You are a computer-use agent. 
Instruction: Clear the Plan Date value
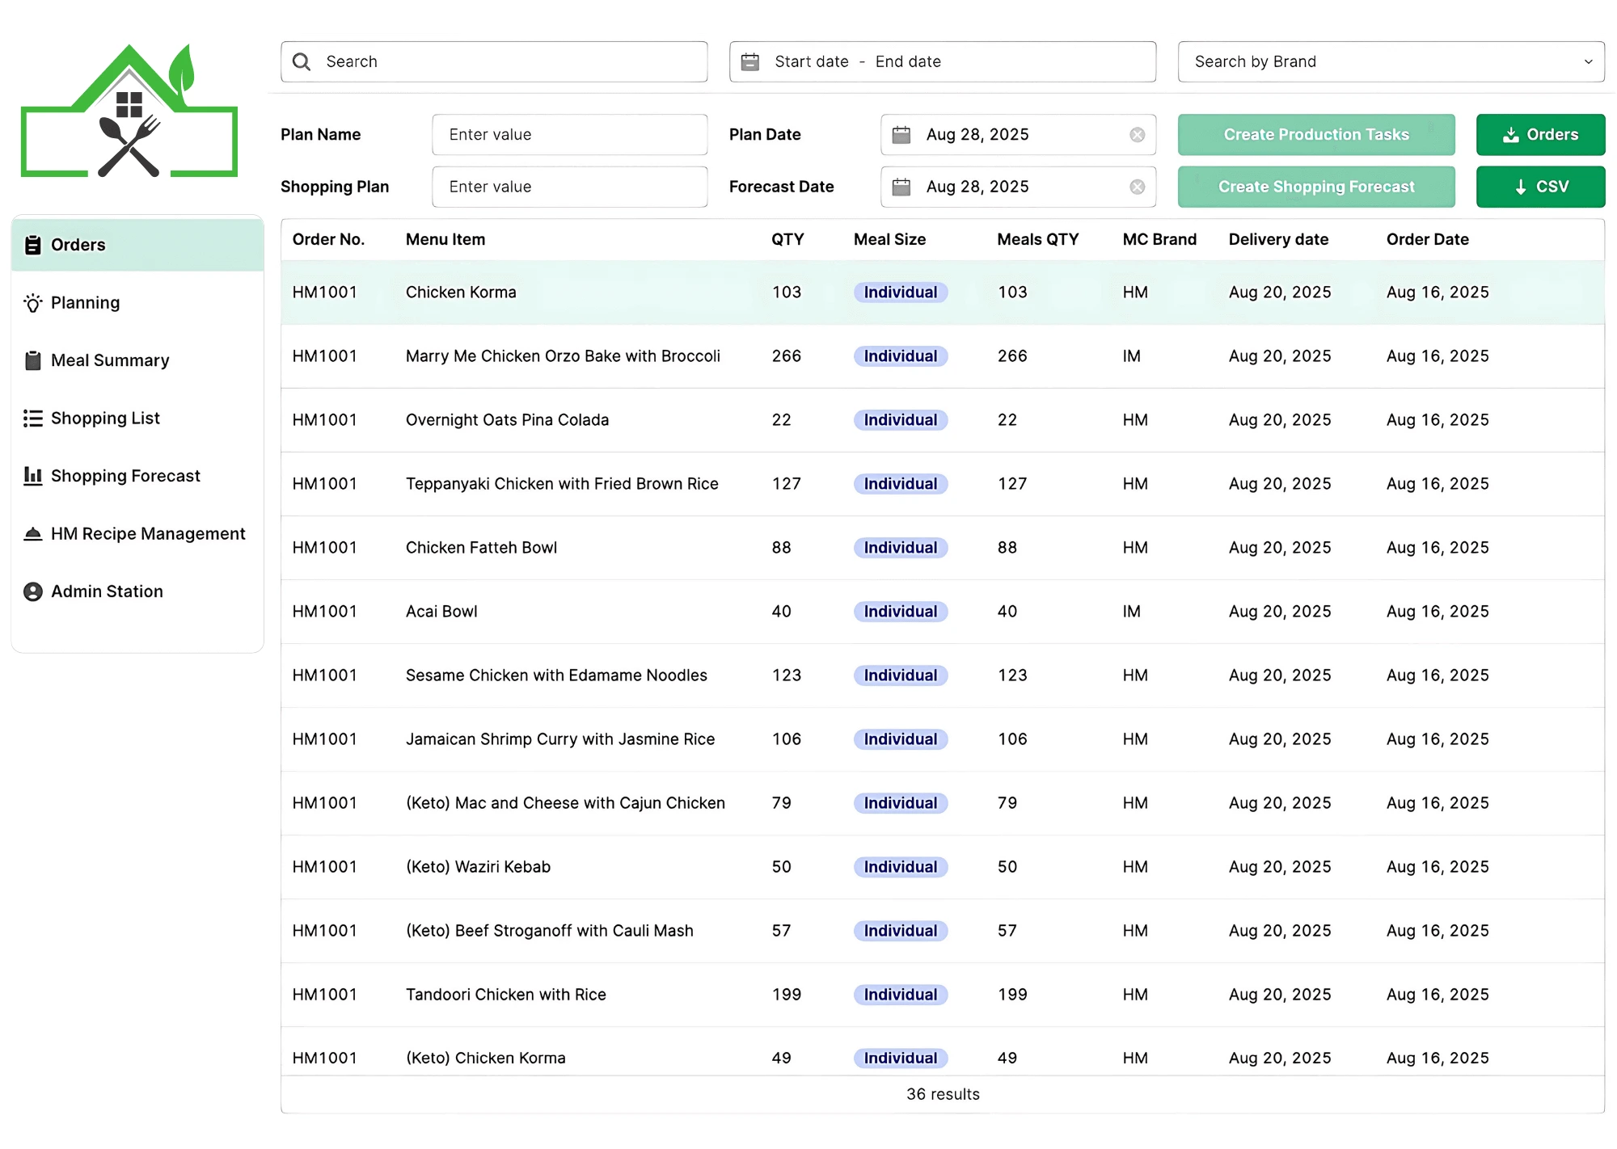[1137, 135]
